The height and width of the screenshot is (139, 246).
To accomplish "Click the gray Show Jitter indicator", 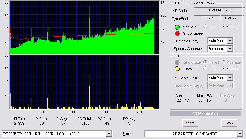I will click(x=177, y=62).
